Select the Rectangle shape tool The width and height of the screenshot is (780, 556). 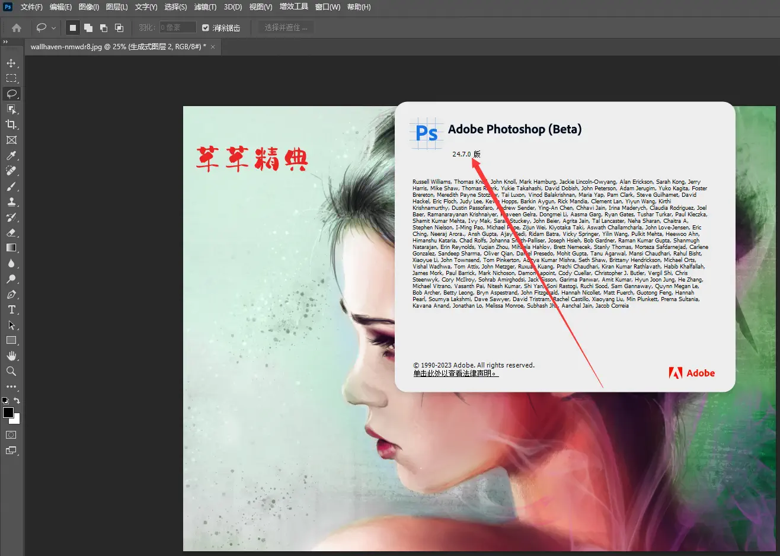pos(11,340)
